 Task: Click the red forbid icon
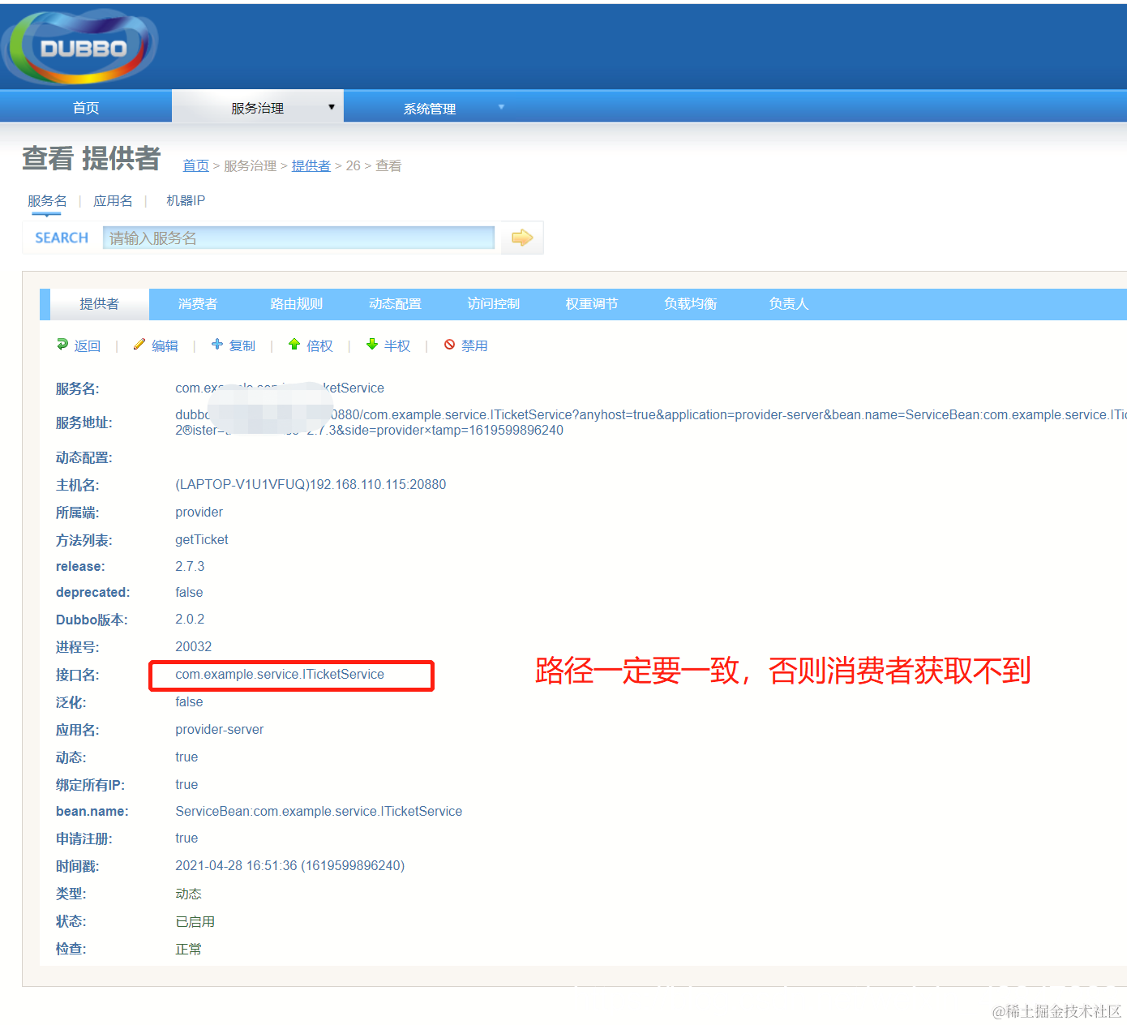pos(449,345)
